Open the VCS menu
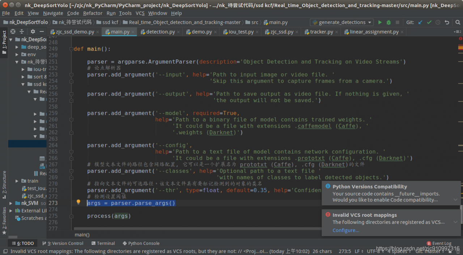Viewport: 463px width, 255px height. point(140,13)
